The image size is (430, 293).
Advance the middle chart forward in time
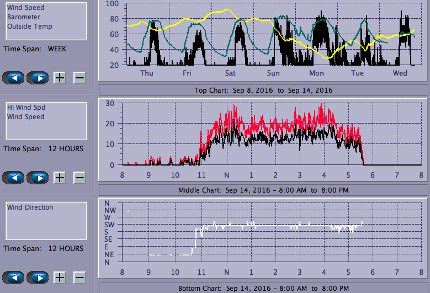point(37,178)
